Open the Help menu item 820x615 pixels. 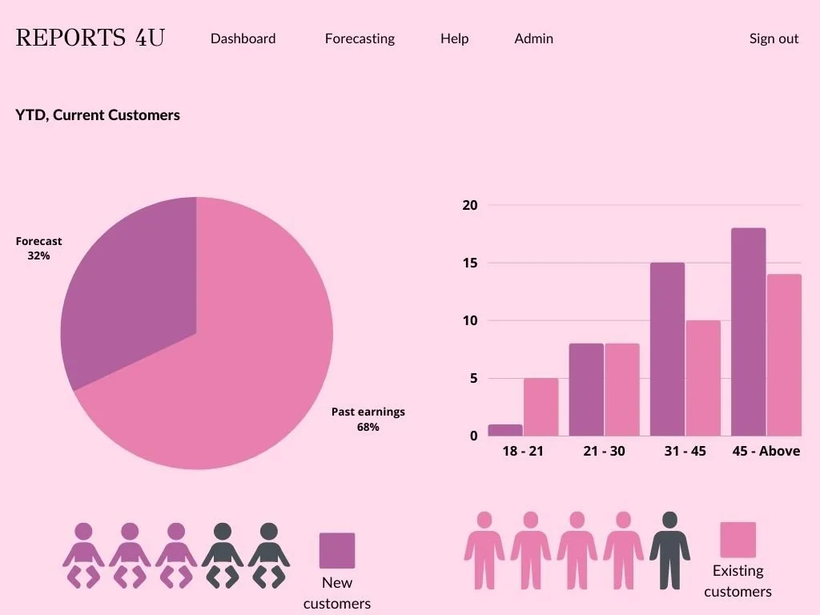click(x=454, y=38)
